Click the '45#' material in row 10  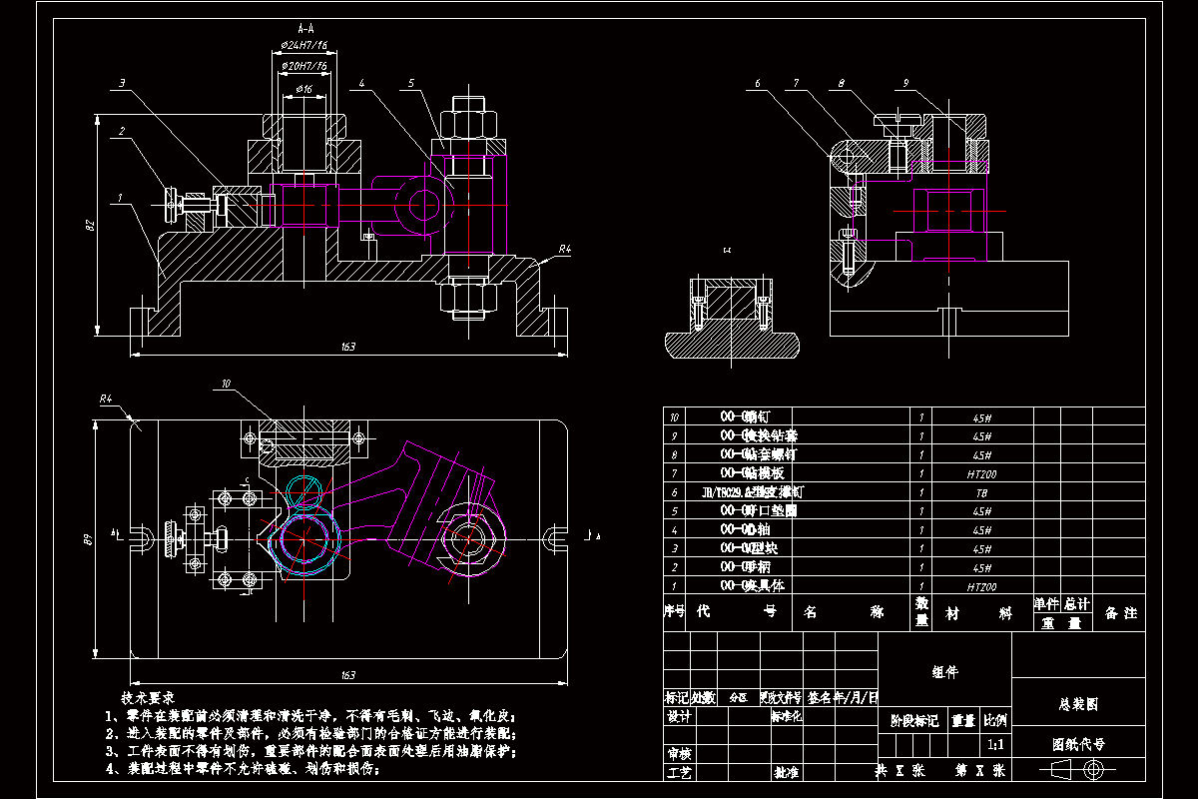pyautogui.click(x=982, y=416)
